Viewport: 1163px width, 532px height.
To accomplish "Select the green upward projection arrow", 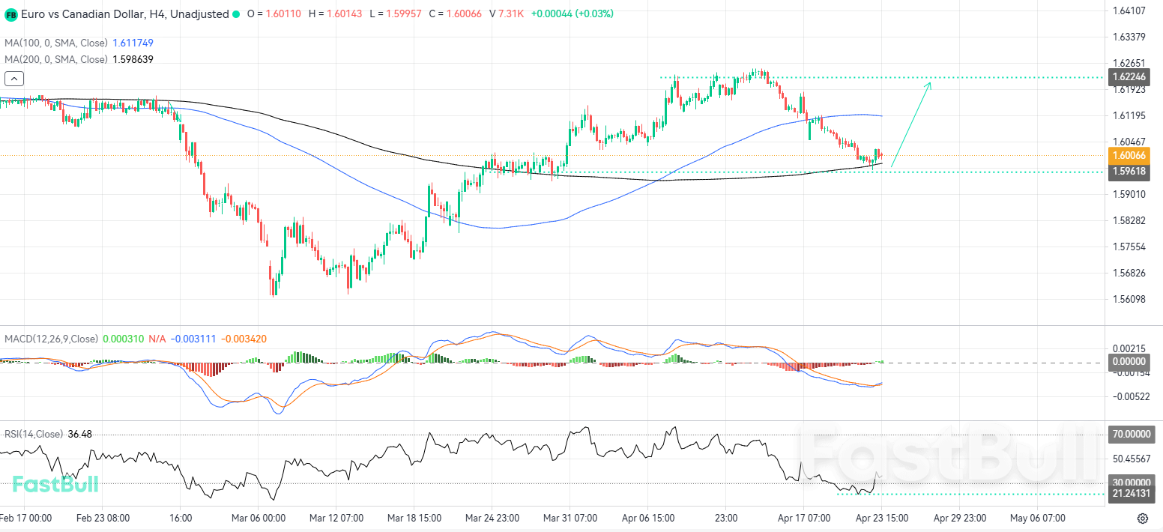I will 911,124.
